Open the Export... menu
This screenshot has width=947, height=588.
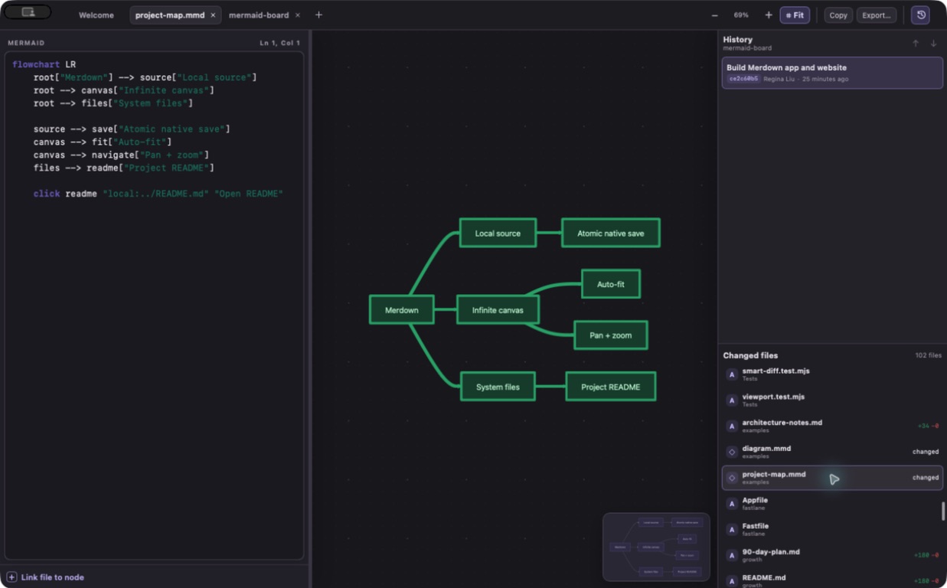point(877,15)
